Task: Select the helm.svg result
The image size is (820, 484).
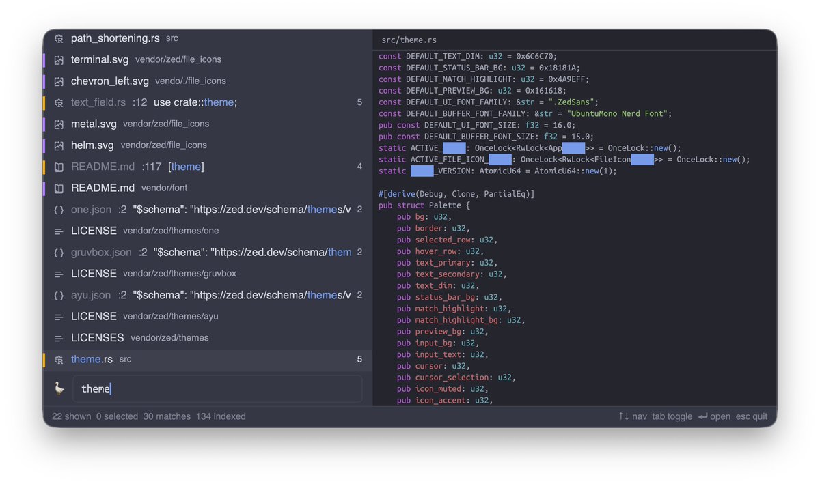Action: (208, 145)
